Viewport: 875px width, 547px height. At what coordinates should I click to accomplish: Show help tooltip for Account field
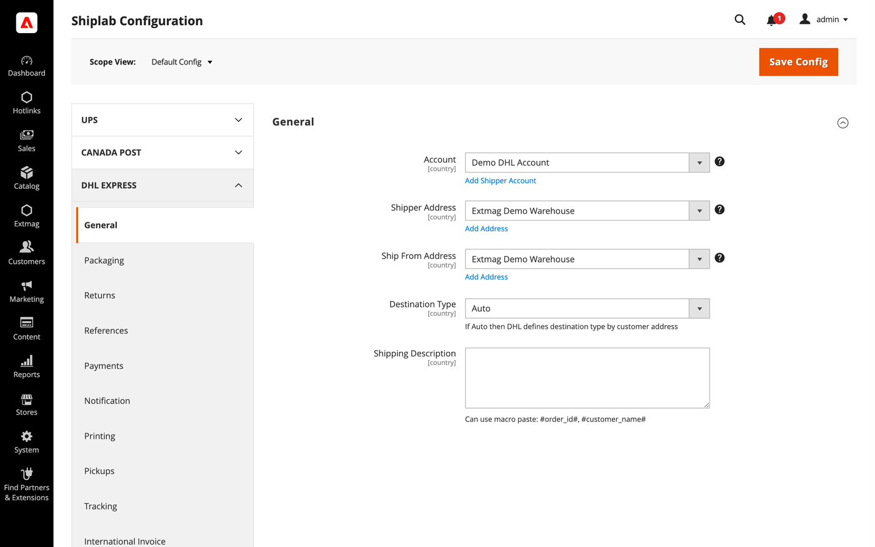point(719,161)
